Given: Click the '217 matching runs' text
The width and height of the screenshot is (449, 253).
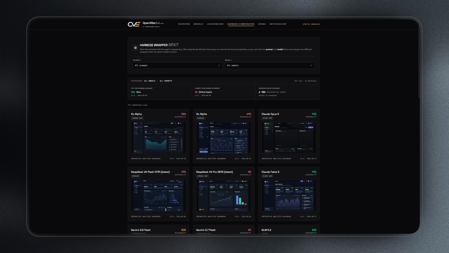Looking at the screenshot, I should tap(138, 105).
